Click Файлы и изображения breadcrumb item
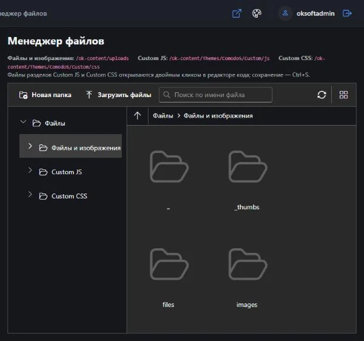Viewport: 364px width, 341px height. pos(218,116)
